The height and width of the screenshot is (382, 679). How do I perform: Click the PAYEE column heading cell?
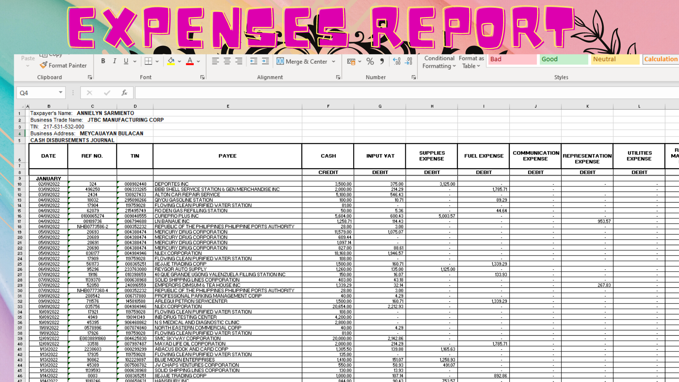click(228, 156)
